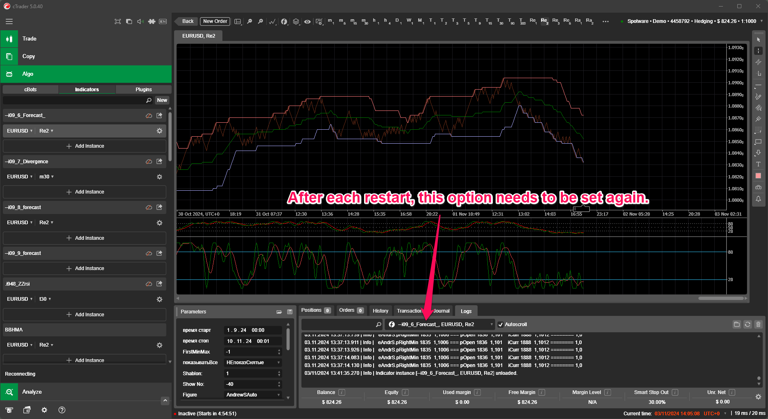This screenshot has height=419, width=768.
Task: Click chart horizontal scrollbar thumb
Action: (721, 298)
